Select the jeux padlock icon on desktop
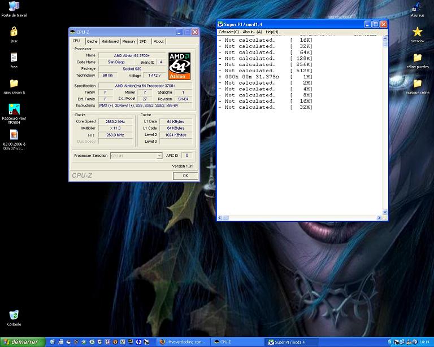434x347 pixels. coord(14,32)
